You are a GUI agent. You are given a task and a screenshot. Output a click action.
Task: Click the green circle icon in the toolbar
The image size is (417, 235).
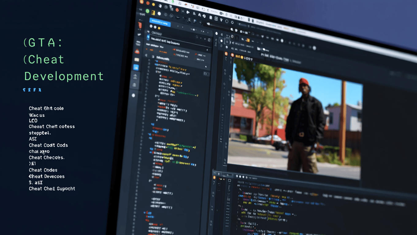tap(147, 11)
